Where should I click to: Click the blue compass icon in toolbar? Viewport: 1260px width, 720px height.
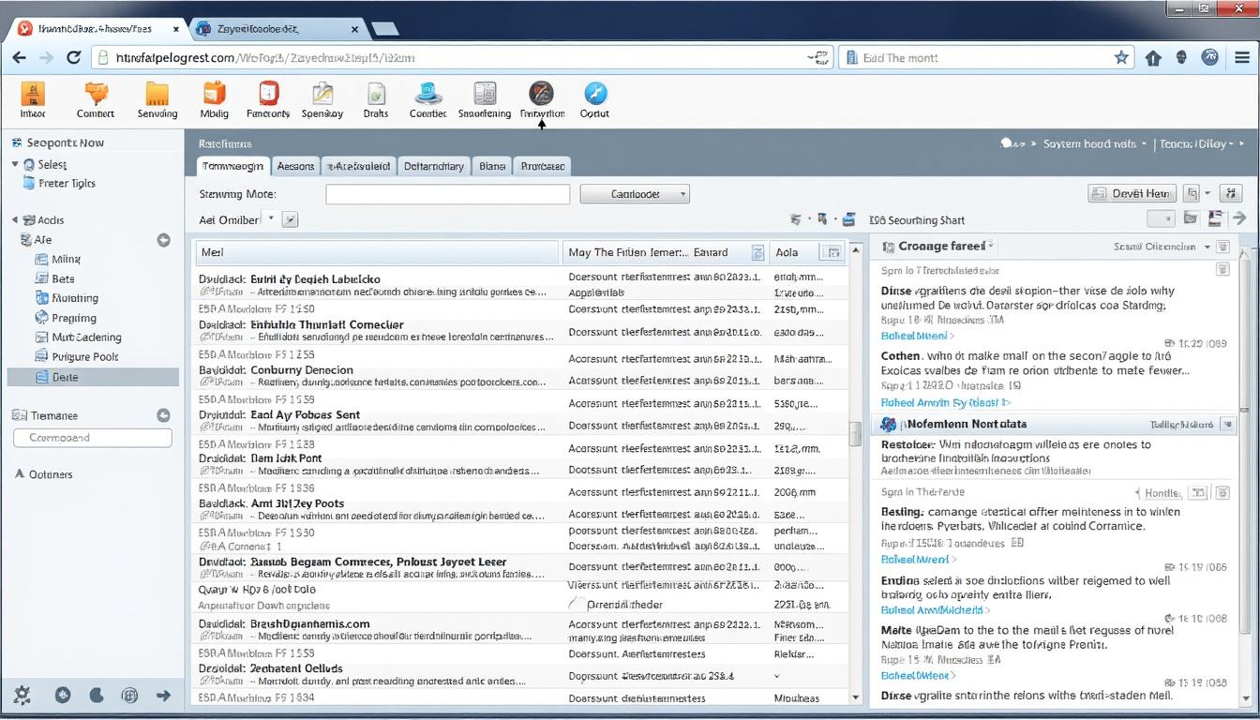595,94
